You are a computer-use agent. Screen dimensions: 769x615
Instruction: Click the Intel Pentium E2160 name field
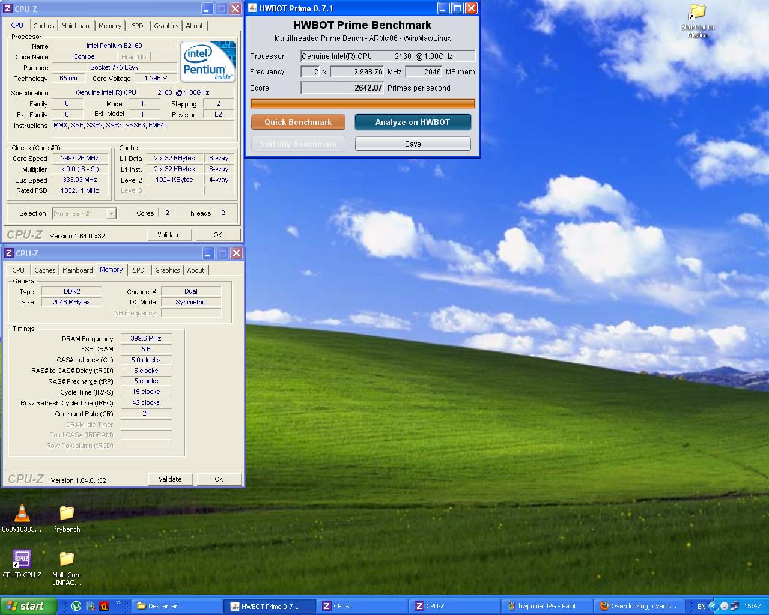point(114,46)
